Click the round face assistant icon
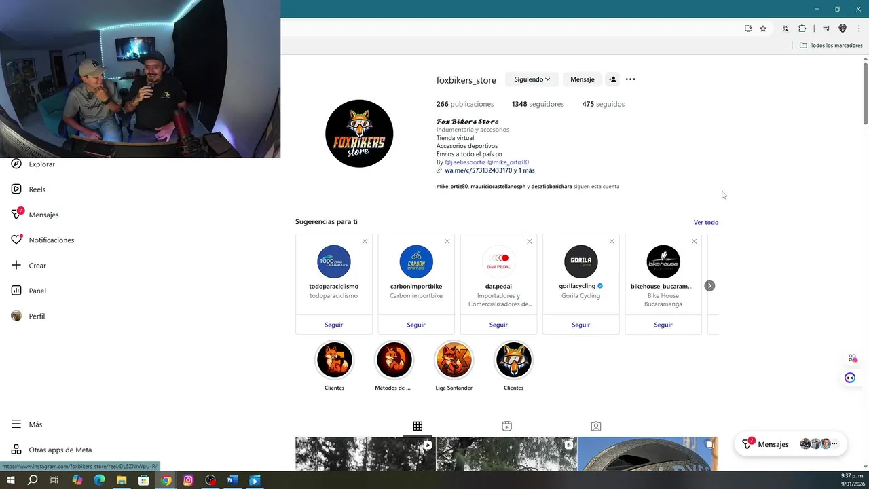The width and height of the screenshot is (869, 489). 850,378
